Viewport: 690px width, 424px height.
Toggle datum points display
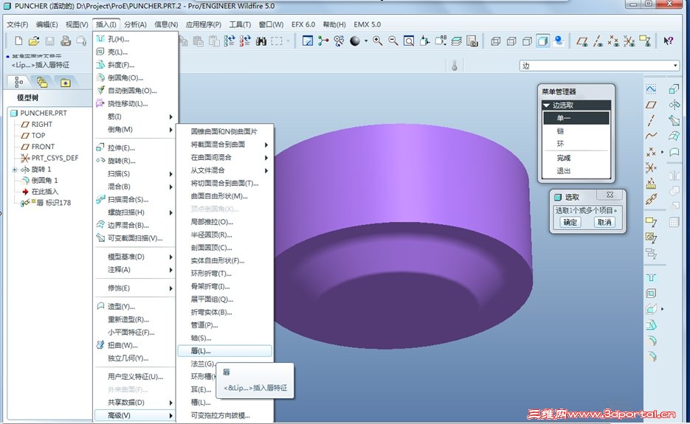(613, 41)
